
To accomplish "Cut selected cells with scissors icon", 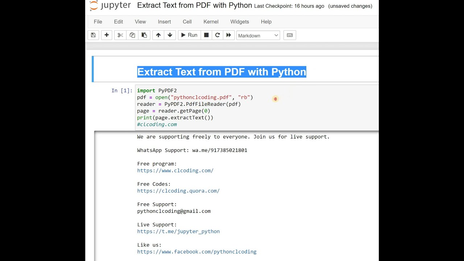I will [x=120, y=35].
